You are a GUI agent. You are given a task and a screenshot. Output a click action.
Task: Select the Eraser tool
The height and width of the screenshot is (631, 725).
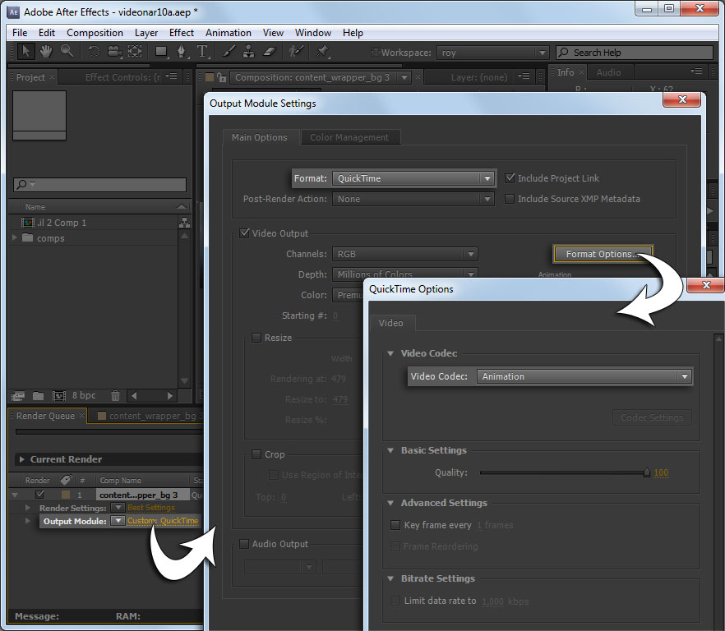pyautogui.click(x=269, y=51)
